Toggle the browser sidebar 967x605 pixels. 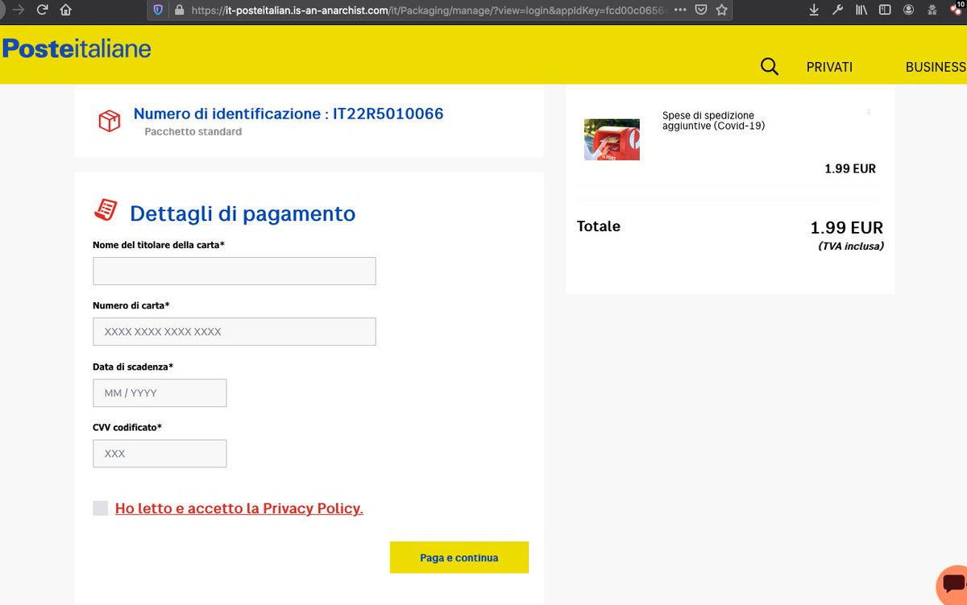[885, 10]
